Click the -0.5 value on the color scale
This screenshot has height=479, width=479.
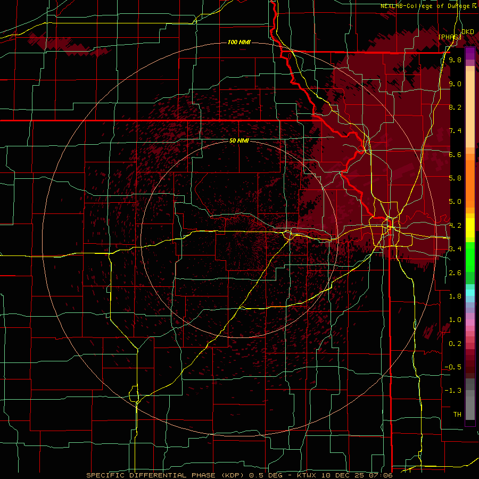(x=453, y=367)
